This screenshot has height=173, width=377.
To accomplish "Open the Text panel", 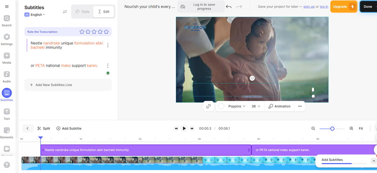I will tap(7, 114).
